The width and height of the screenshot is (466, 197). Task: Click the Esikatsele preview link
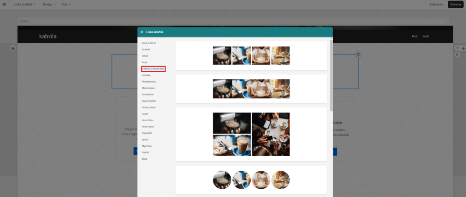pyautogui.click(x=436, y=4)
